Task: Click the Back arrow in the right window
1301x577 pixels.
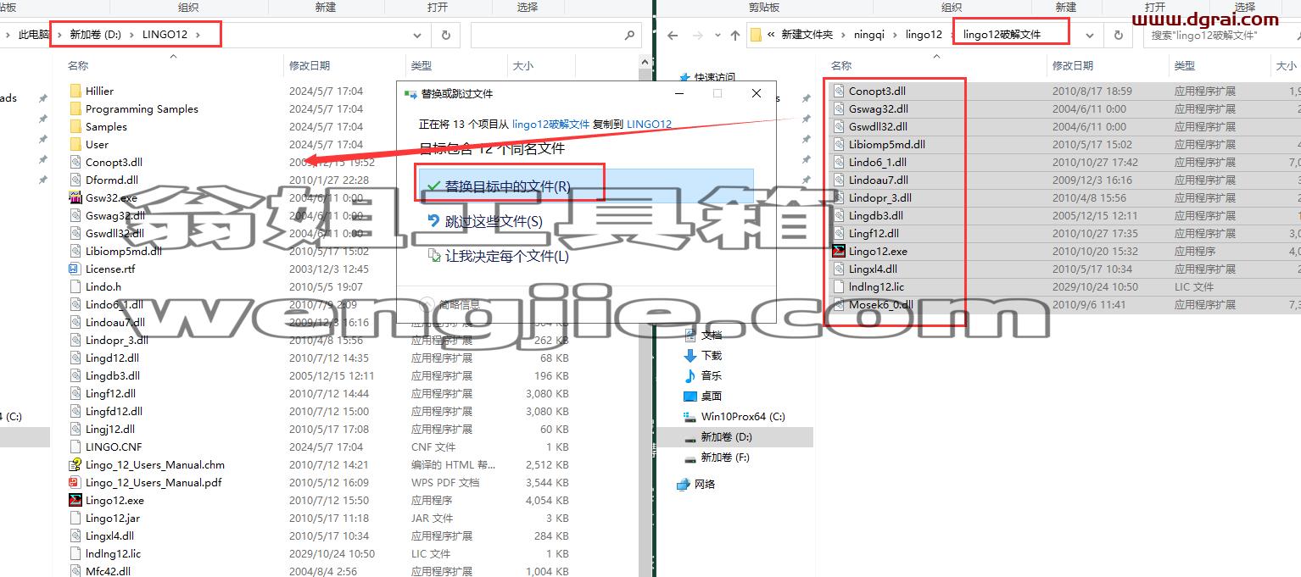Action: pyautogui.click(x=673, y=35)
